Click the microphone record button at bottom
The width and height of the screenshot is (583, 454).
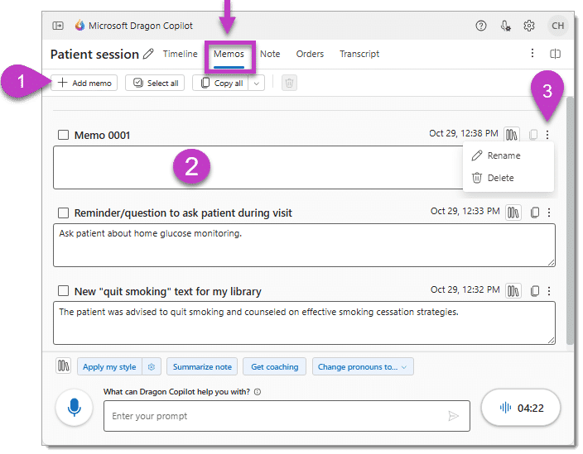click(74, 408)
